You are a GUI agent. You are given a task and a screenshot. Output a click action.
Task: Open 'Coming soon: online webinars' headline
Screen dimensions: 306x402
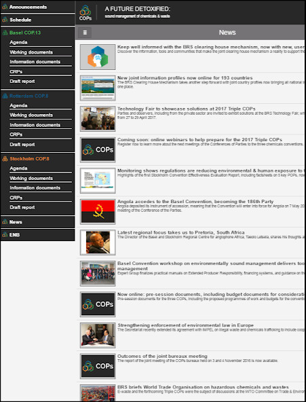pos(199,140)
